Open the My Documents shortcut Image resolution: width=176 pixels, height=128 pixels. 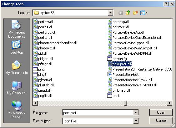click(17, 67)
